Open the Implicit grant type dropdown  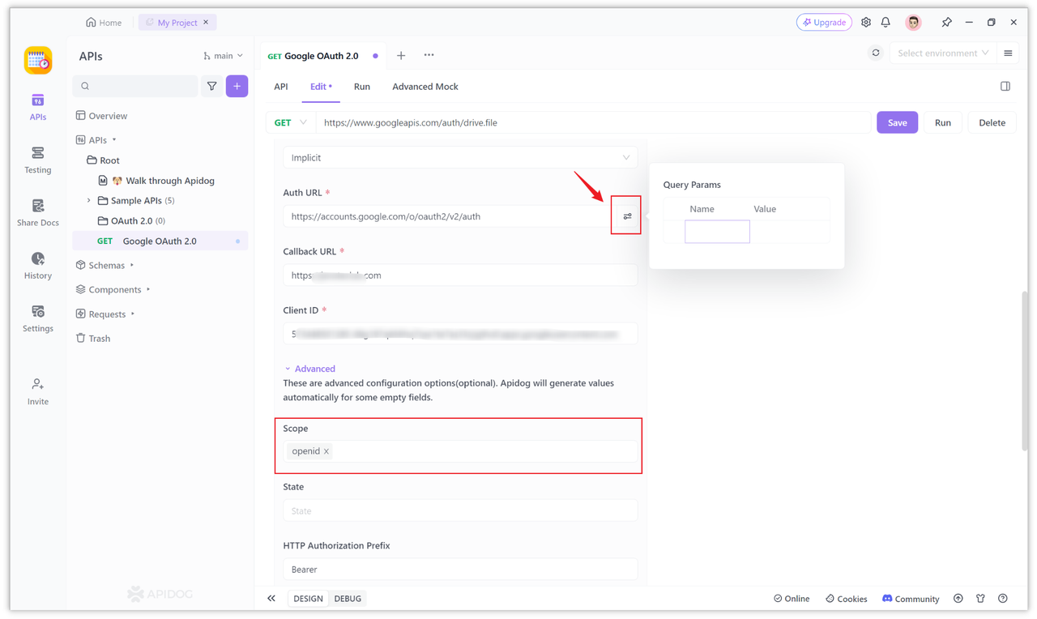(460, 158)
